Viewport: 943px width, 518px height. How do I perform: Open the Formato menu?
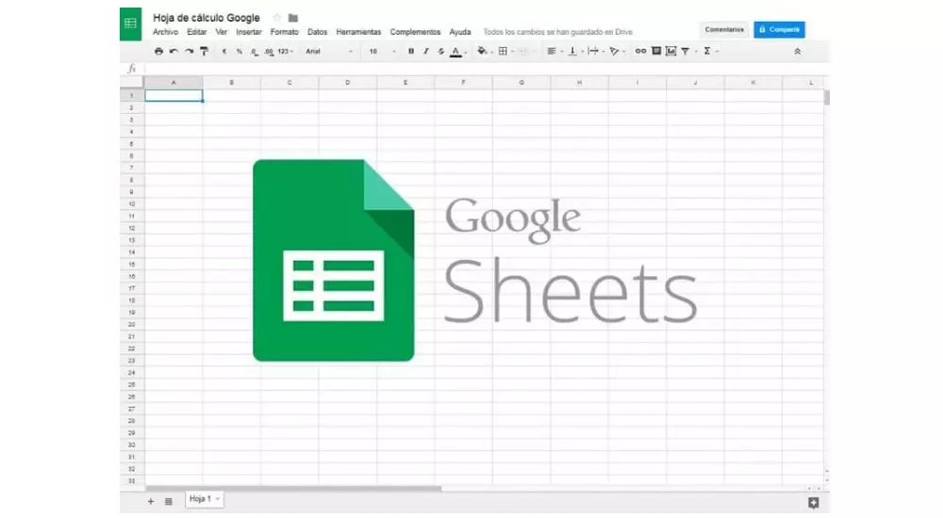coord(285,32)
